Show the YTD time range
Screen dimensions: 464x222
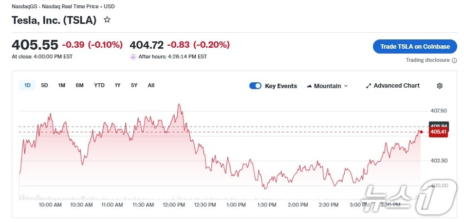(x=99, y=85)
